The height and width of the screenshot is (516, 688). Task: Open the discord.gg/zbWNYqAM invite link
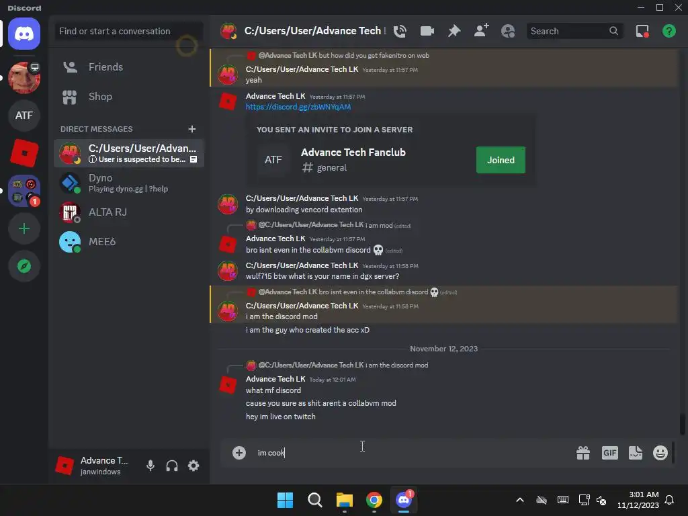298,107
